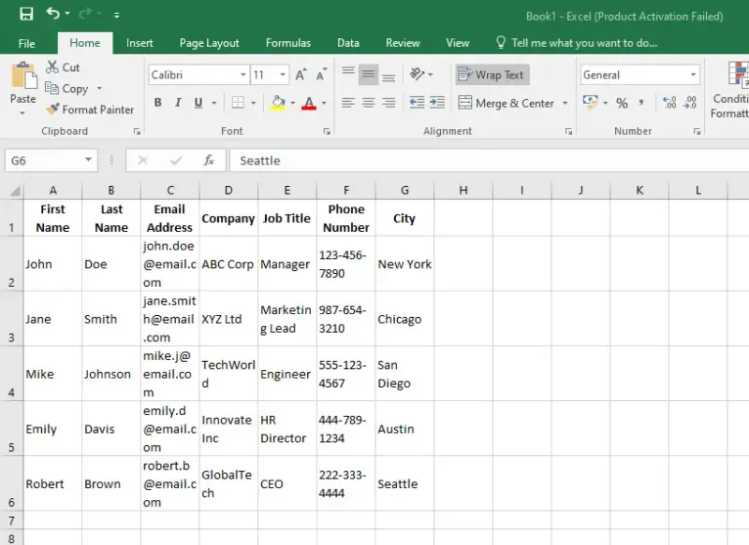Viewport: 749px width, 545px height.
Task: Decrease font size with smaller A icon
Action: [x=321, y=75]
